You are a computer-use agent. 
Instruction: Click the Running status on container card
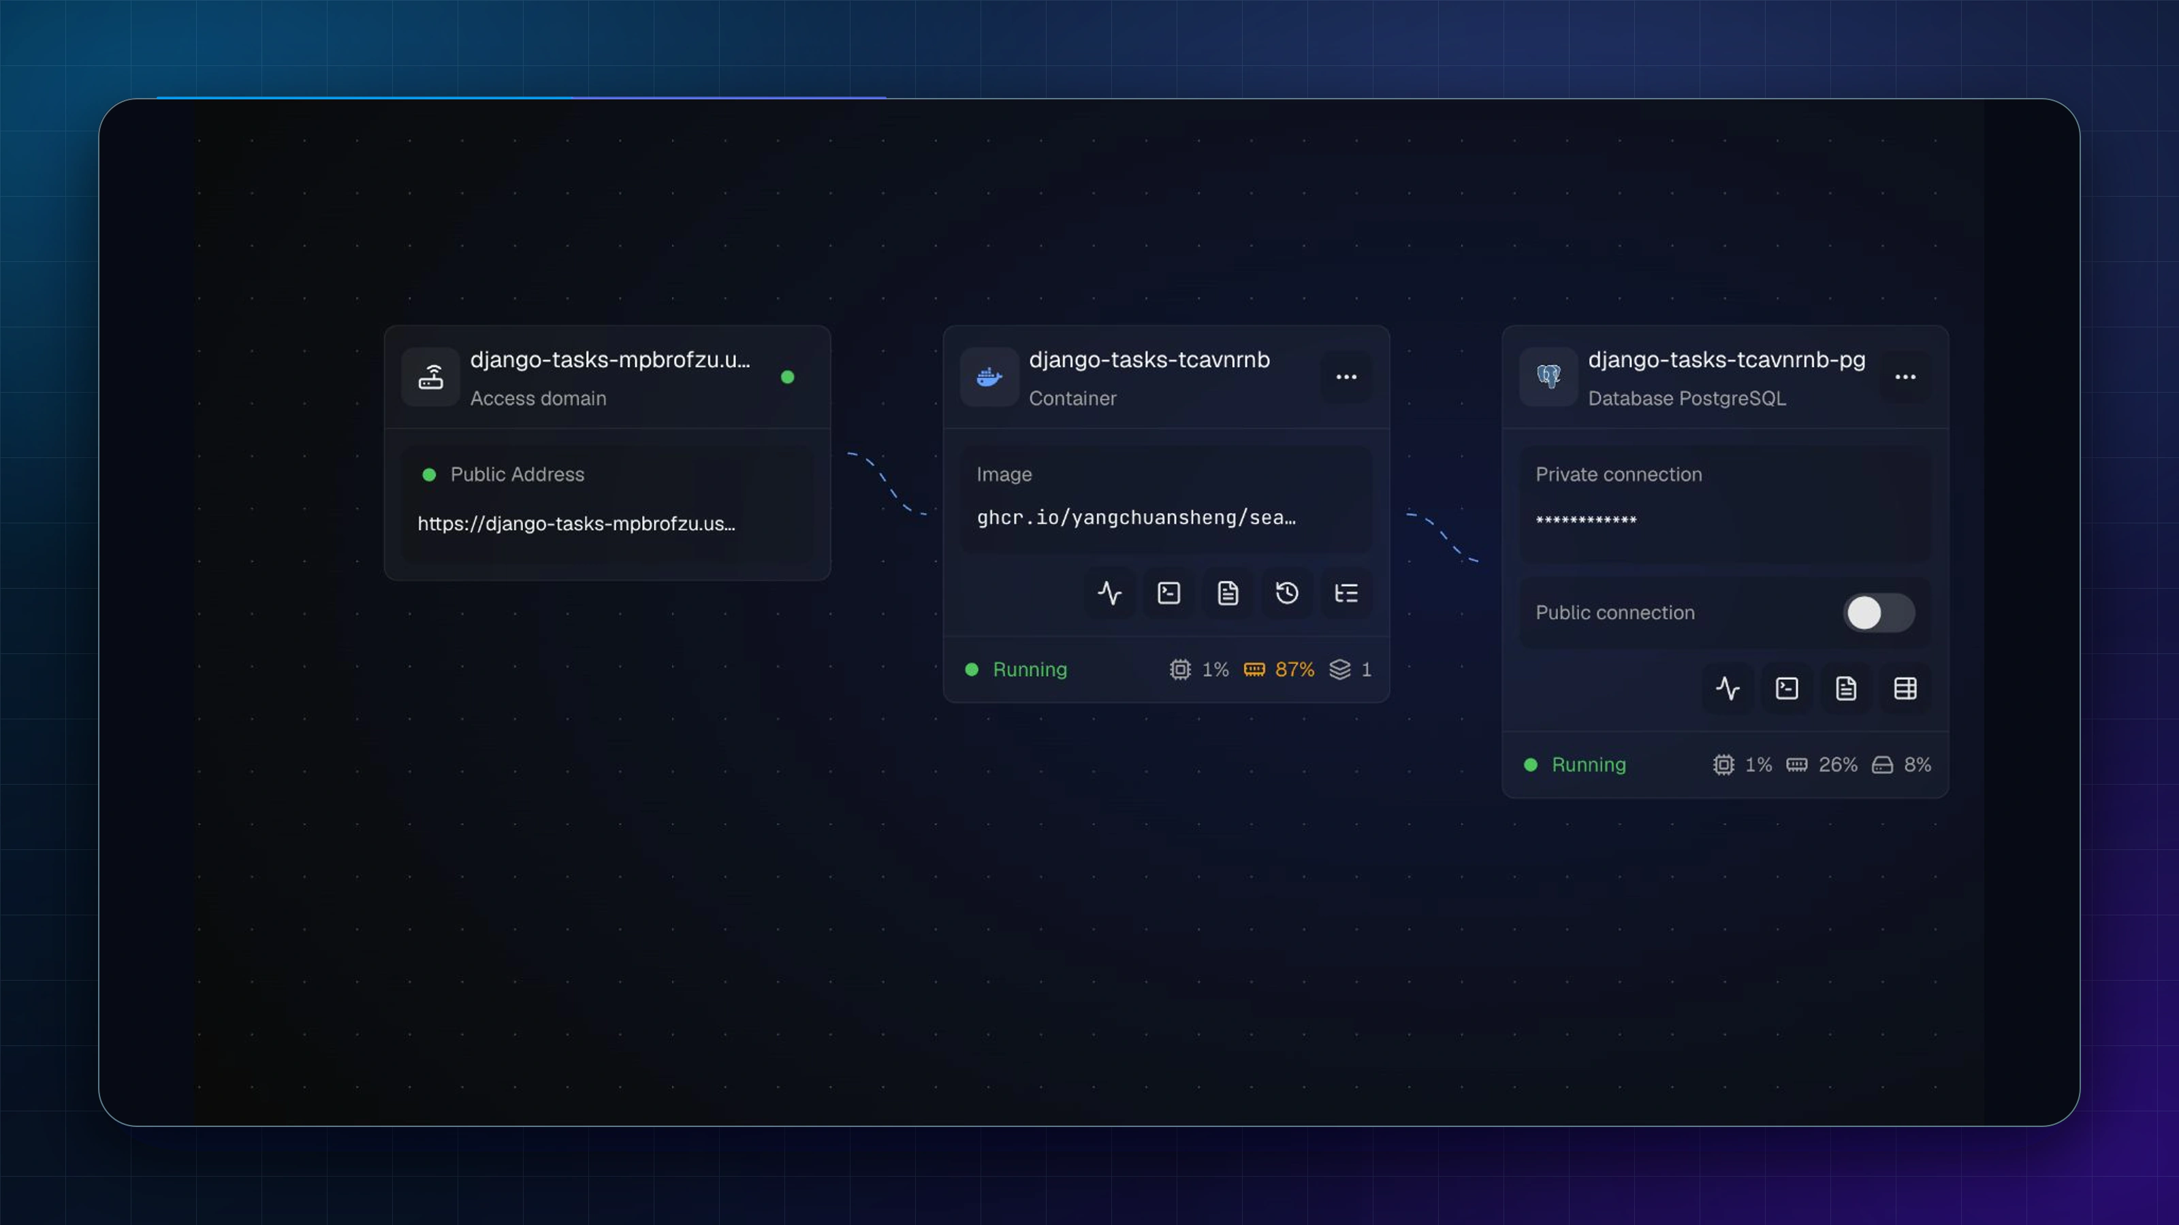pyautogui.click(x=1030, y=670)
